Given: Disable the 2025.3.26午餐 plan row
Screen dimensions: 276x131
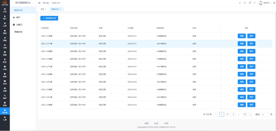Looking at the screenshot, I should (x=251, y=82).
